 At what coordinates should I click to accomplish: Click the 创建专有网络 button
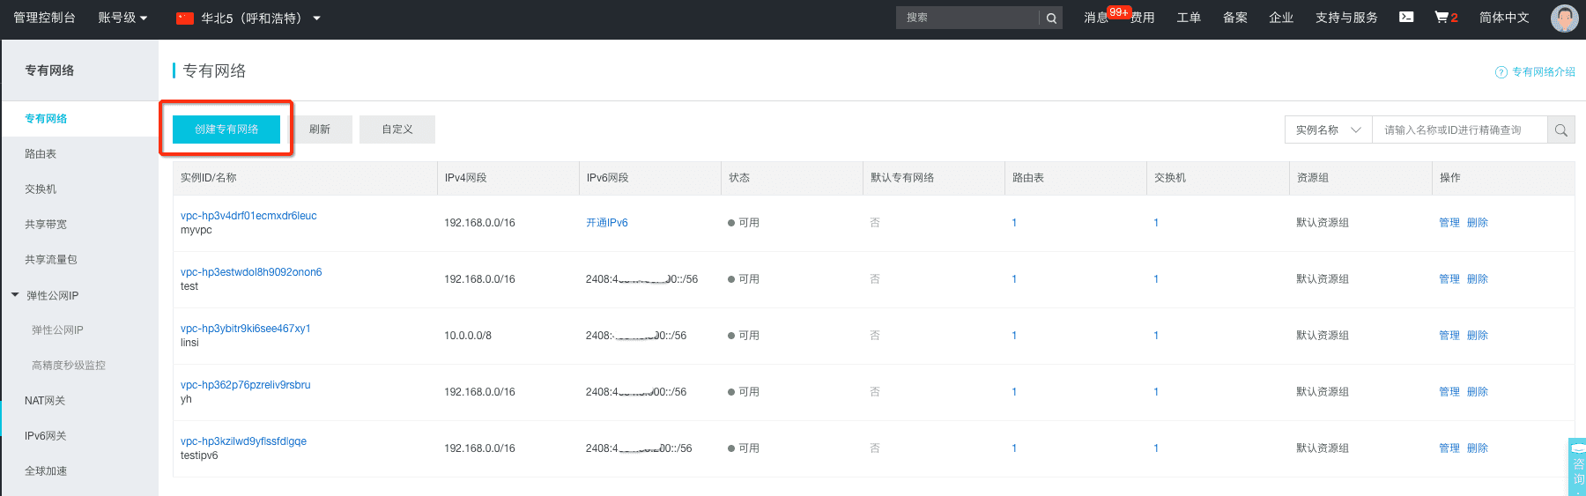(x=226, y=130)
